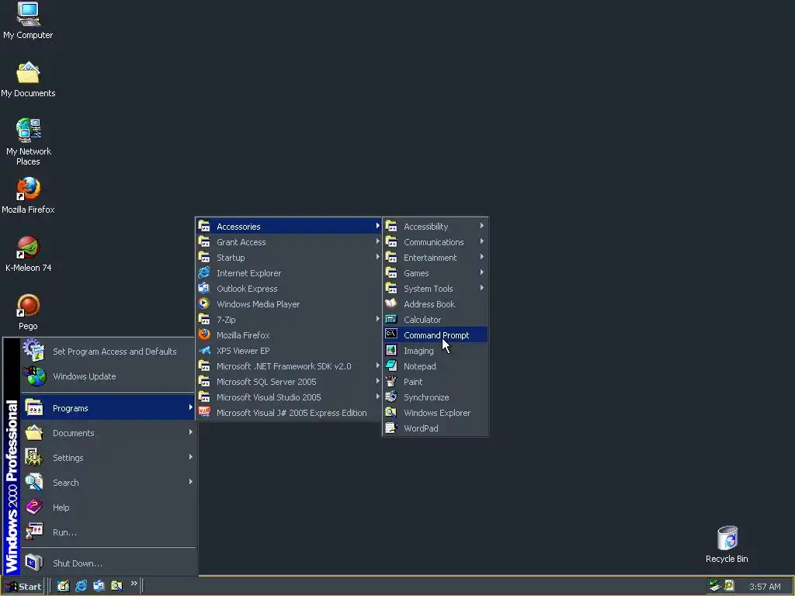Open Mozilla Firefox from Programs menu

tap(289, 335)
